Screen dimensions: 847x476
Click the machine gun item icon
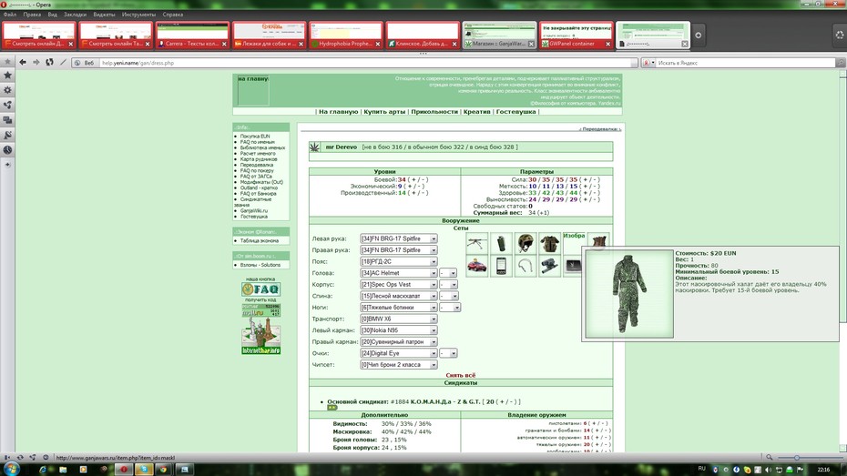[477, 243]
